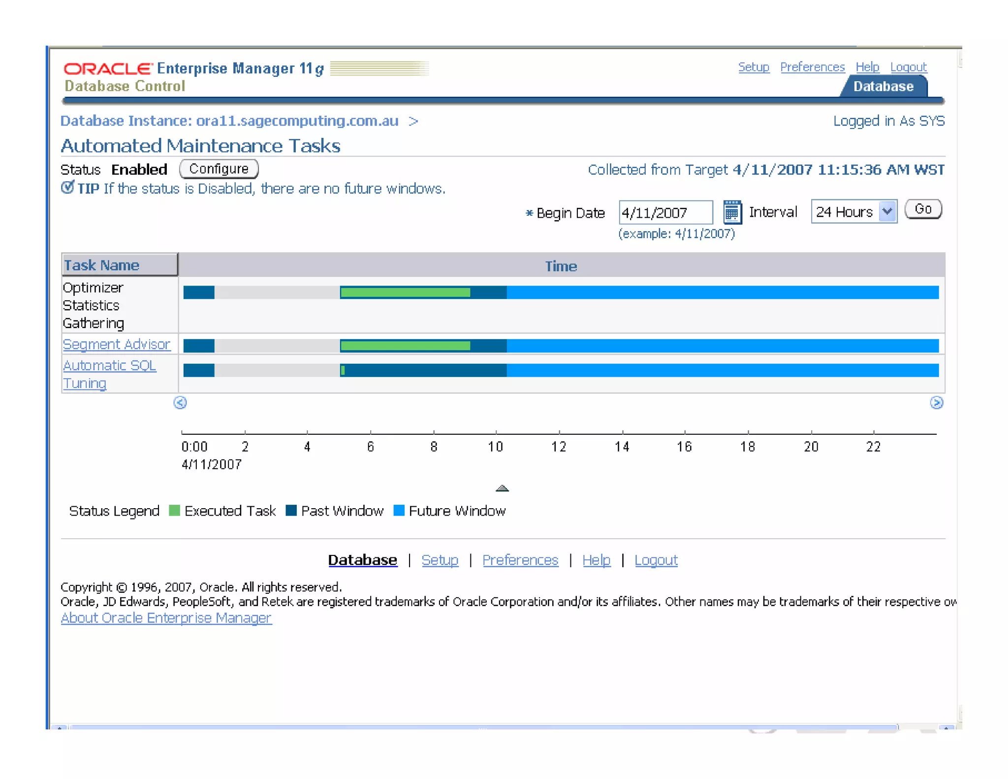This screenshot has height=779, width=1008.
Task: Open the Begin Date calendar picker icon
Action: pos(732,212)
